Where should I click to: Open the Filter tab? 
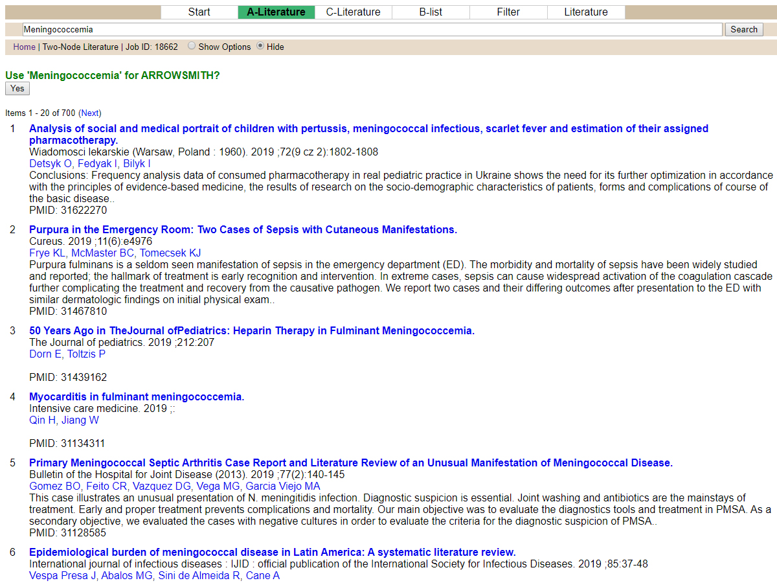point(508,12)
